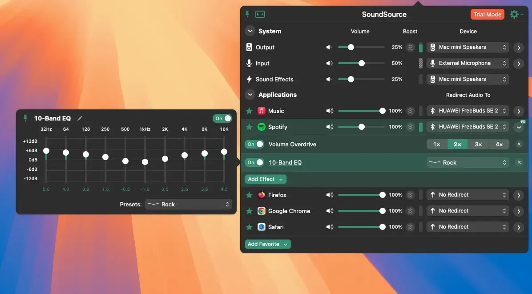
Task: Click the Add Effect button
Action: (x=265, y=179)
